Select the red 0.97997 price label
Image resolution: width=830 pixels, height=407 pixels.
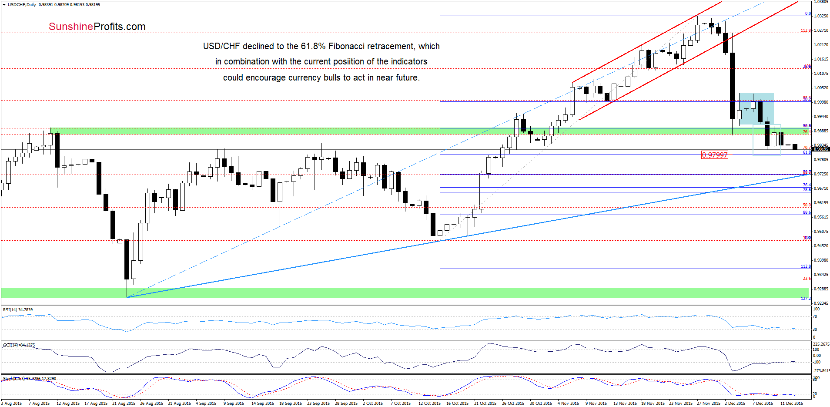coord(714,155)
